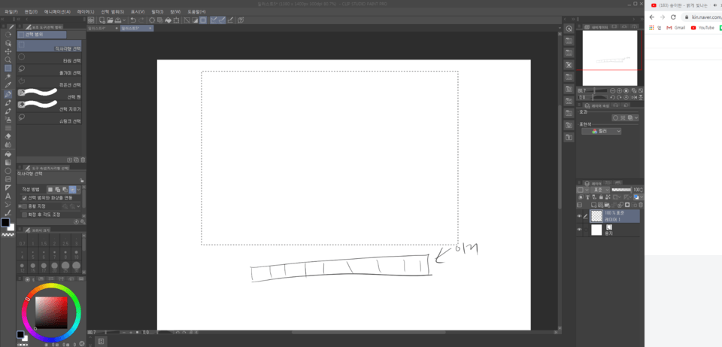Select the Text tool
Screen dimensions: 722x347
click(8, 196)
